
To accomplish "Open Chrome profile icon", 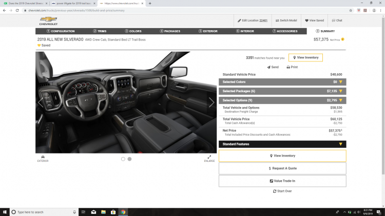I will pos(374,10).
